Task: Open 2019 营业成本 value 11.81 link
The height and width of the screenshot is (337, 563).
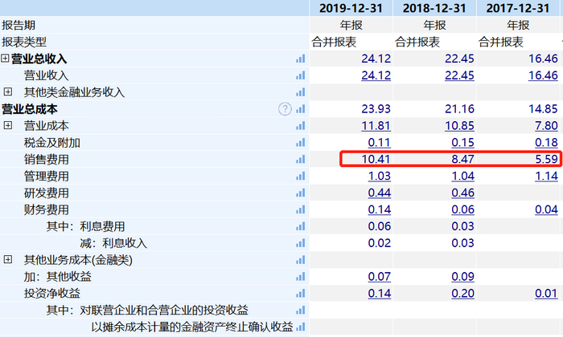Action: point(376,126)
